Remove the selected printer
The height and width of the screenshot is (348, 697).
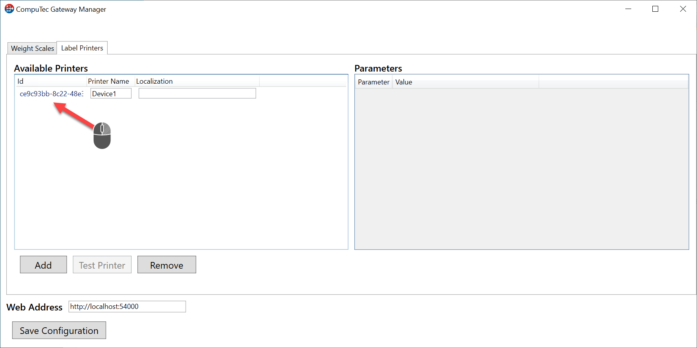[166, 265]
